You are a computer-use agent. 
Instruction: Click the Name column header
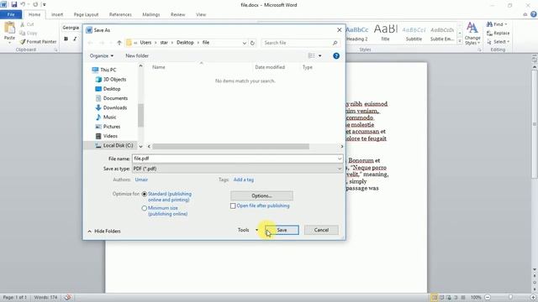(x=159, y=67)
